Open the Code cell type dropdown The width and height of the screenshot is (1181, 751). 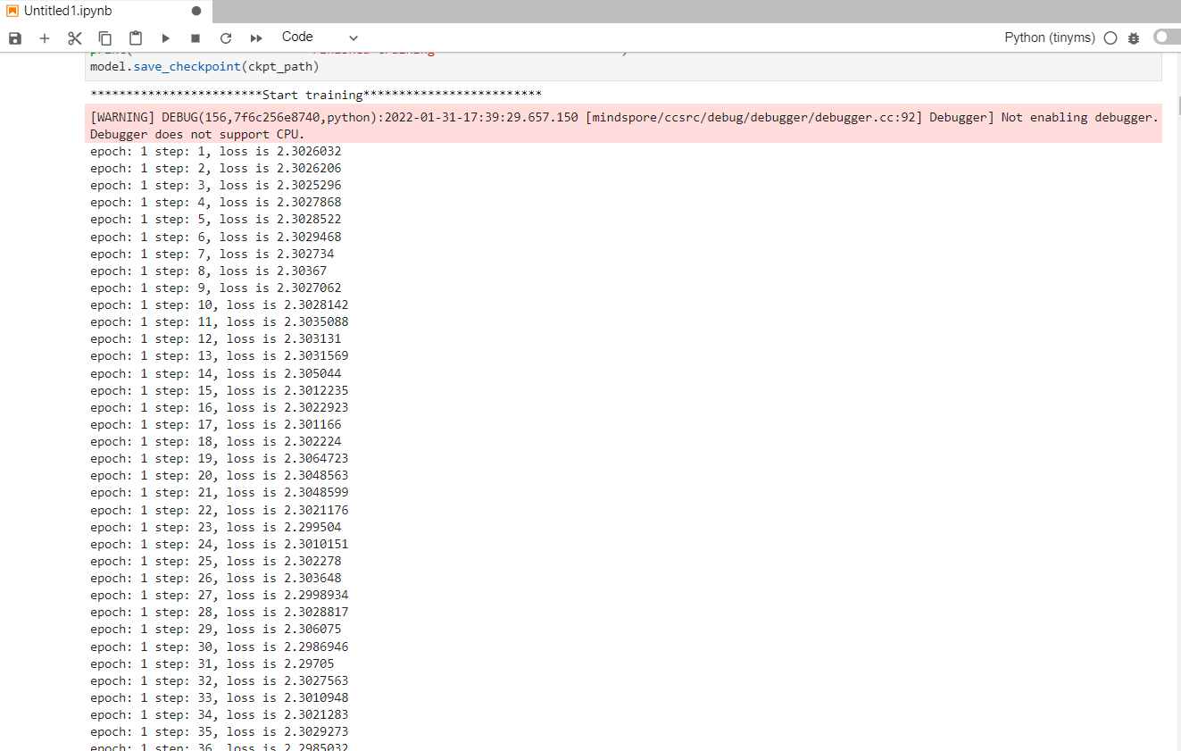pyautogui.click(x=320, y=38)
